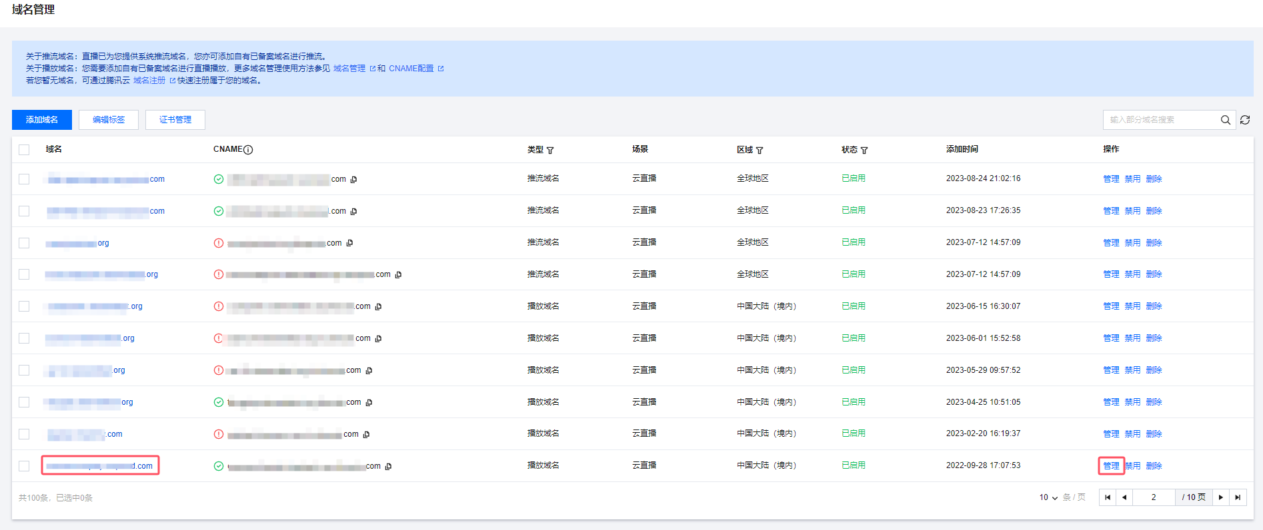Click the refresh list icon

[1245, 120]
